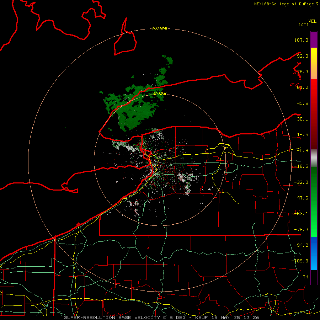Select the -16.5 scale value
The image size is (320, 320).
tap(301, 166)
